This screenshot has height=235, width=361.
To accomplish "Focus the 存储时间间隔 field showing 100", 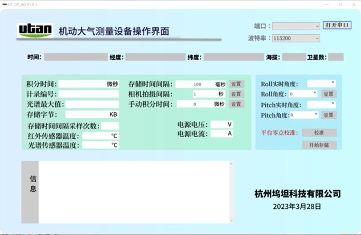I will (x=194, y=84).
